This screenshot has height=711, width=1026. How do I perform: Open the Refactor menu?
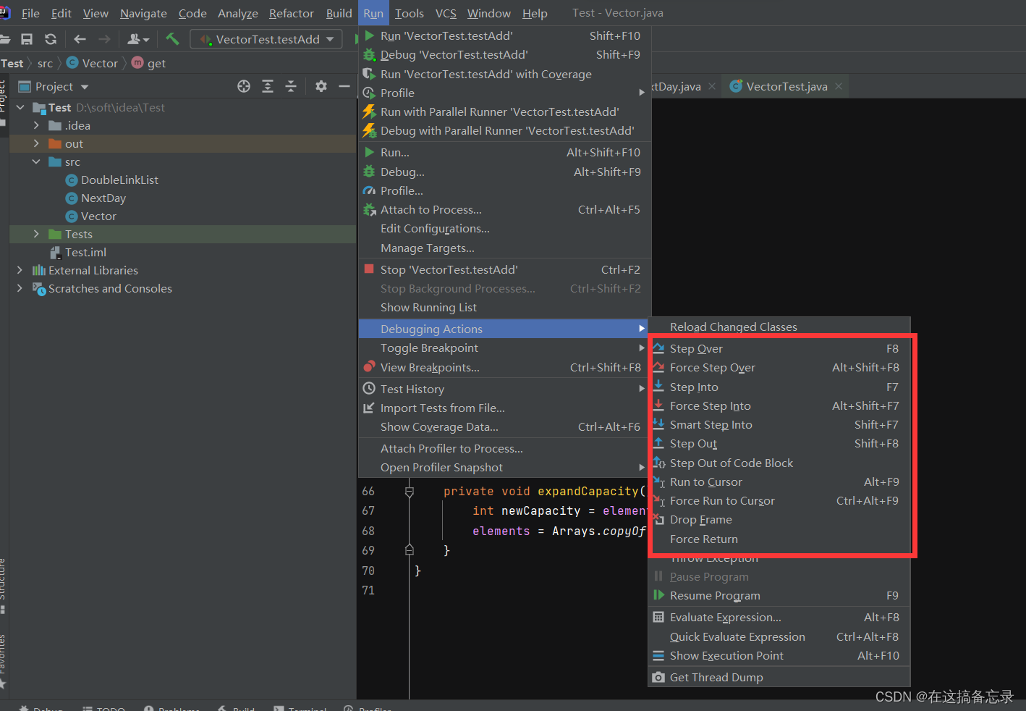coord(291,13)
